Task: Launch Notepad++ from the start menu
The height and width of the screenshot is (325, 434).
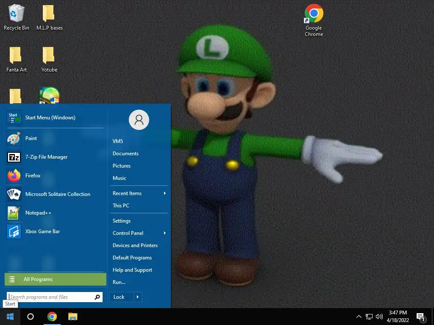Action: [56, 213]
